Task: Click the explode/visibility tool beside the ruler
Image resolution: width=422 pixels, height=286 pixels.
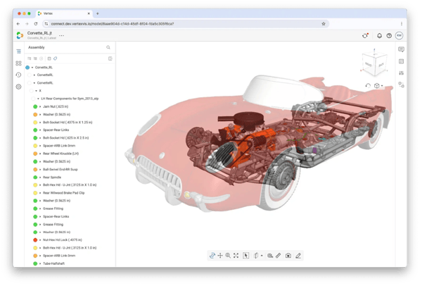Action: coord(270,255)
